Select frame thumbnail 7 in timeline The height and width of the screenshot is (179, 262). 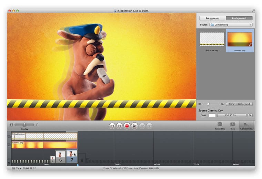[x=72, y=156]
